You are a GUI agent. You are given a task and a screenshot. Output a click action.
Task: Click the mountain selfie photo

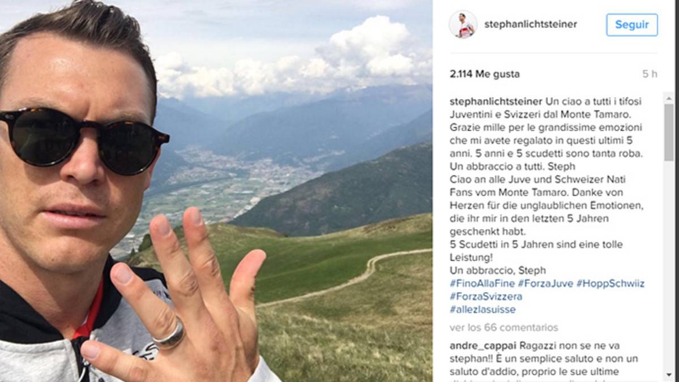point(216,191)
